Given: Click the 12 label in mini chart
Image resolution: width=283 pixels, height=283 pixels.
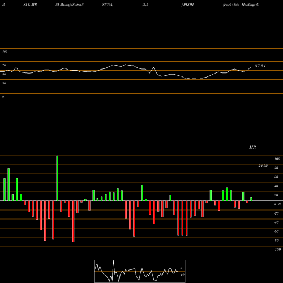Looking at the screenshot, I should [x=182, y=275].
